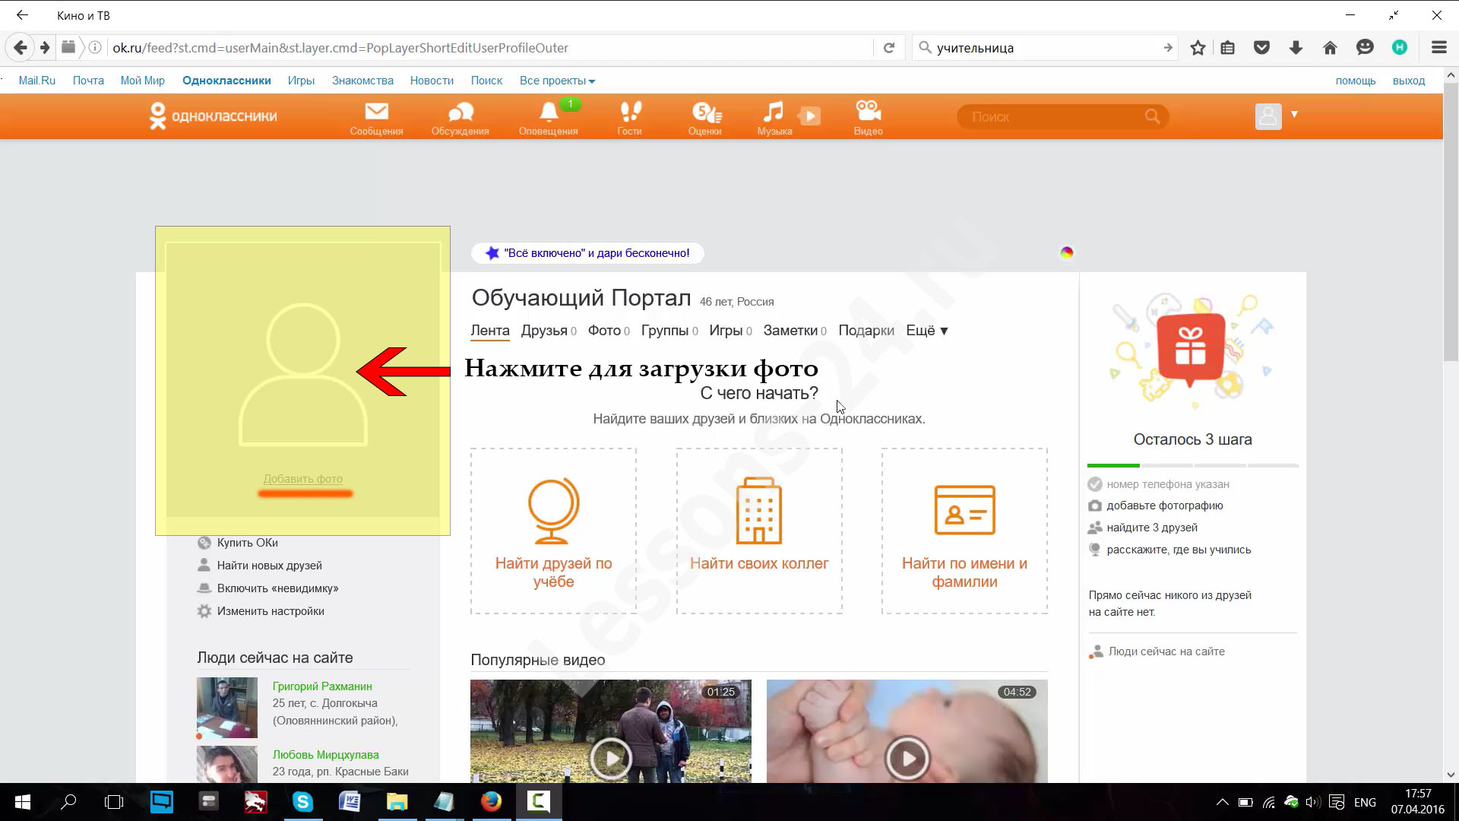Click расскажите, где вы учились step
Viewport: 1459px width, 821px height.
click(x=1178, y=550)
